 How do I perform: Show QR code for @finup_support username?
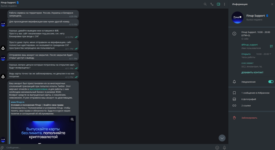tap(271, 46)
